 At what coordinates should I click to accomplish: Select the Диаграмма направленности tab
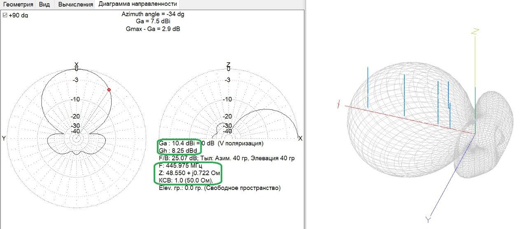point(138,4)
